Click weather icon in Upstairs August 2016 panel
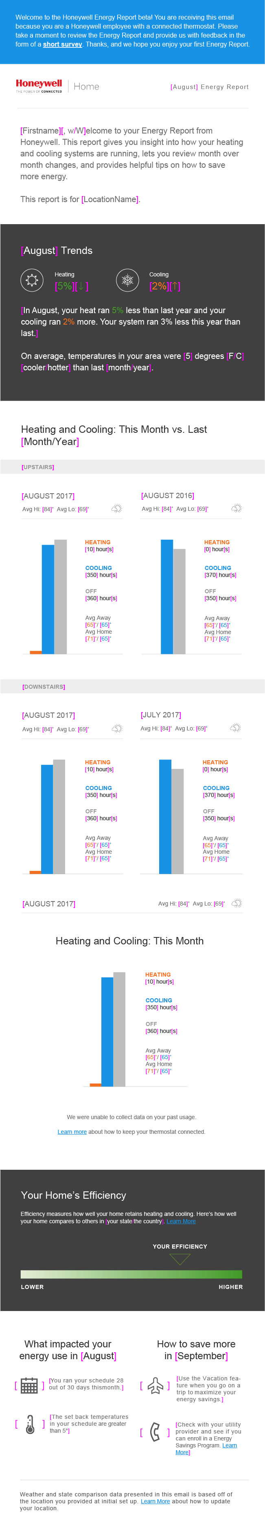The width and height of the screenshot is (265, 1527). point(236,508)
